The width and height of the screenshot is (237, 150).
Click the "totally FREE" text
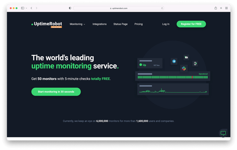(100, 79)
